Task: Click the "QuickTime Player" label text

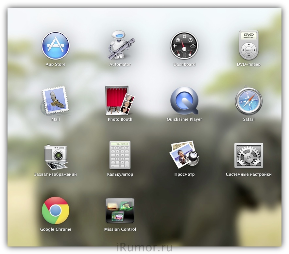Action: coord(184,119)
